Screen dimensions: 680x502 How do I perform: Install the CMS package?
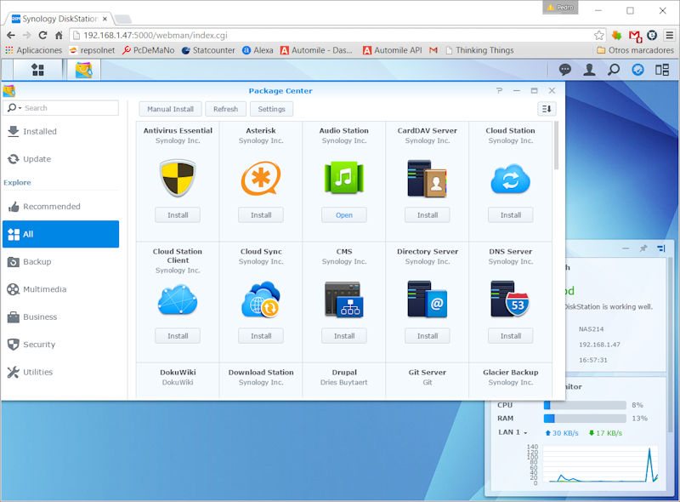344,336
